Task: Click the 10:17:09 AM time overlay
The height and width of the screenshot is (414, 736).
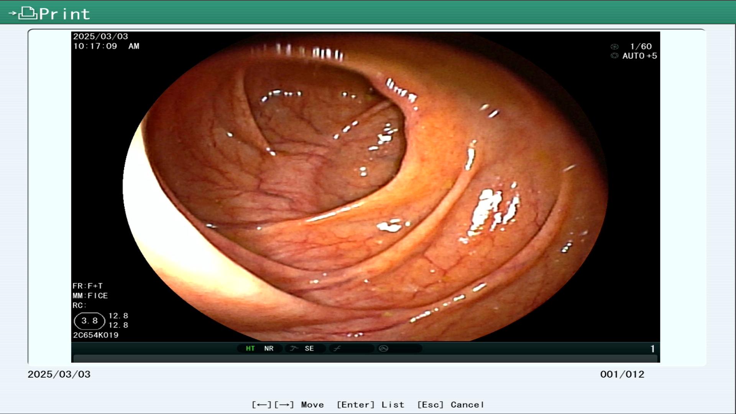Action: [106, 46]
